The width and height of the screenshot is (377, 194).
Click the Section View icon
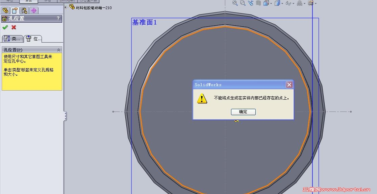click(x=258, y=3)
